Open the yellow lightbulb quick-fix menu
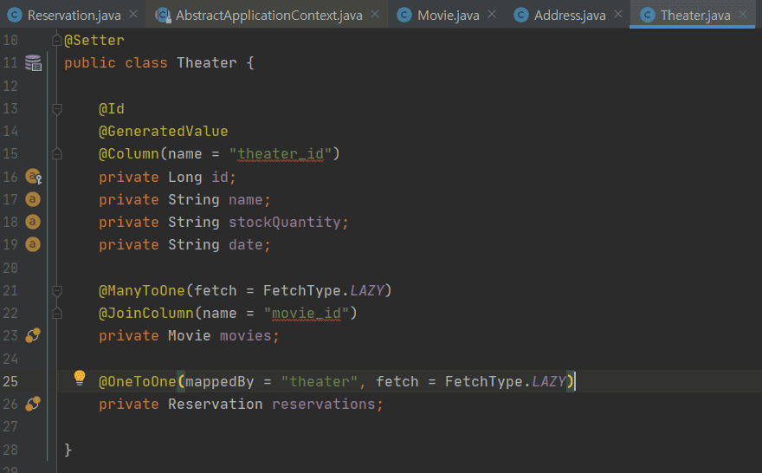Screen dimensions: 762x473 (80, 378)
